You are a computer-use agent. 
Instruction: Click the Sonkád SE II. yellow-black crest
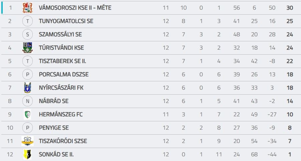click(27, 154)
